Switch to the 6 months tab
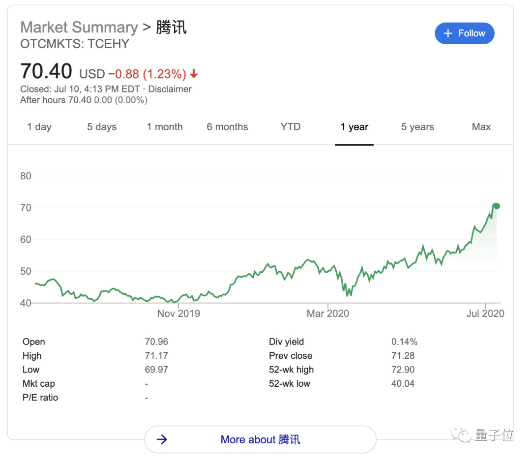Viewport: 531px width, 458px height. pyautogui.click(x=227, y=127)
